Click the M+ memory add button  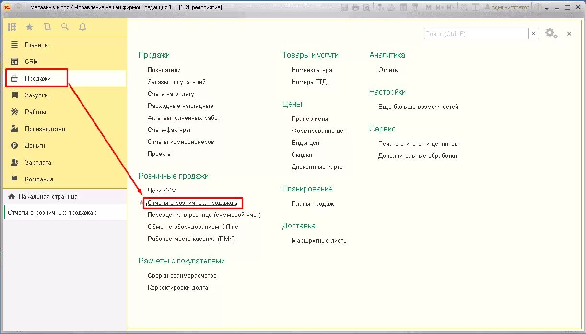440,7
